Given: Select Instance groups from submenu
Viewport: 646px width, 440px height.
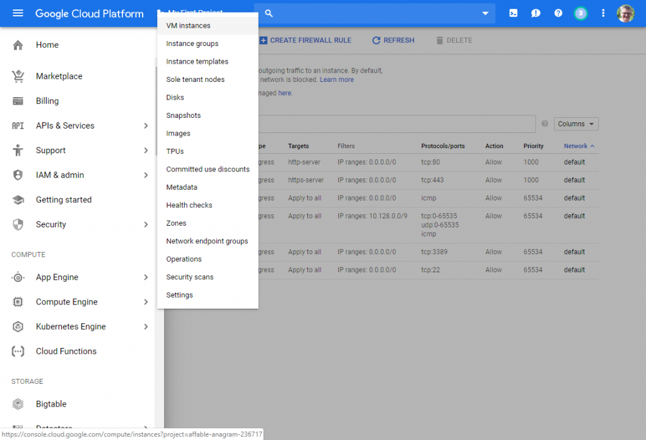Looking at the screenshot, I should pyautogui.click(x=208, y=43).
